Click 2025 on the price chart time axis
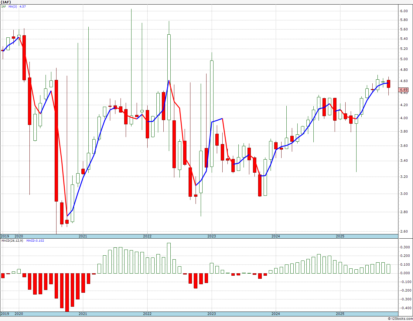Viewport: 413px width, 321px height. click(x=340, y=236)
